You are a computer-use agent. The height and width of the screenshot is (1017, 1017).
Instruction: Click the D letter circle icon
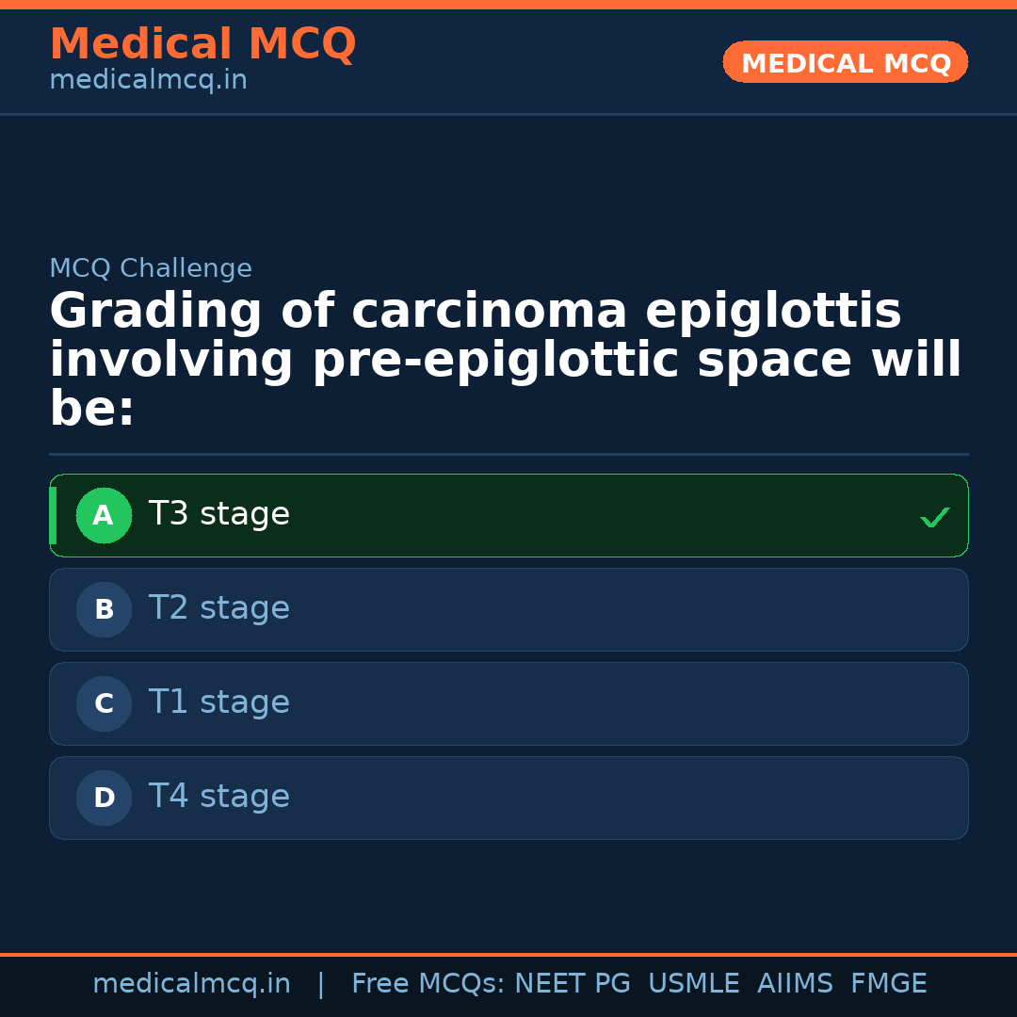[104, 799]
